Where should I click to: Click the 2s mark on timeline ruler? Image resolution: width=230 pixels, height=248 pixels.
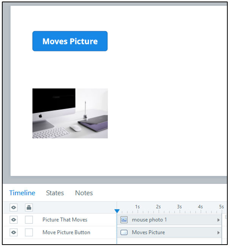coord(159,207)
